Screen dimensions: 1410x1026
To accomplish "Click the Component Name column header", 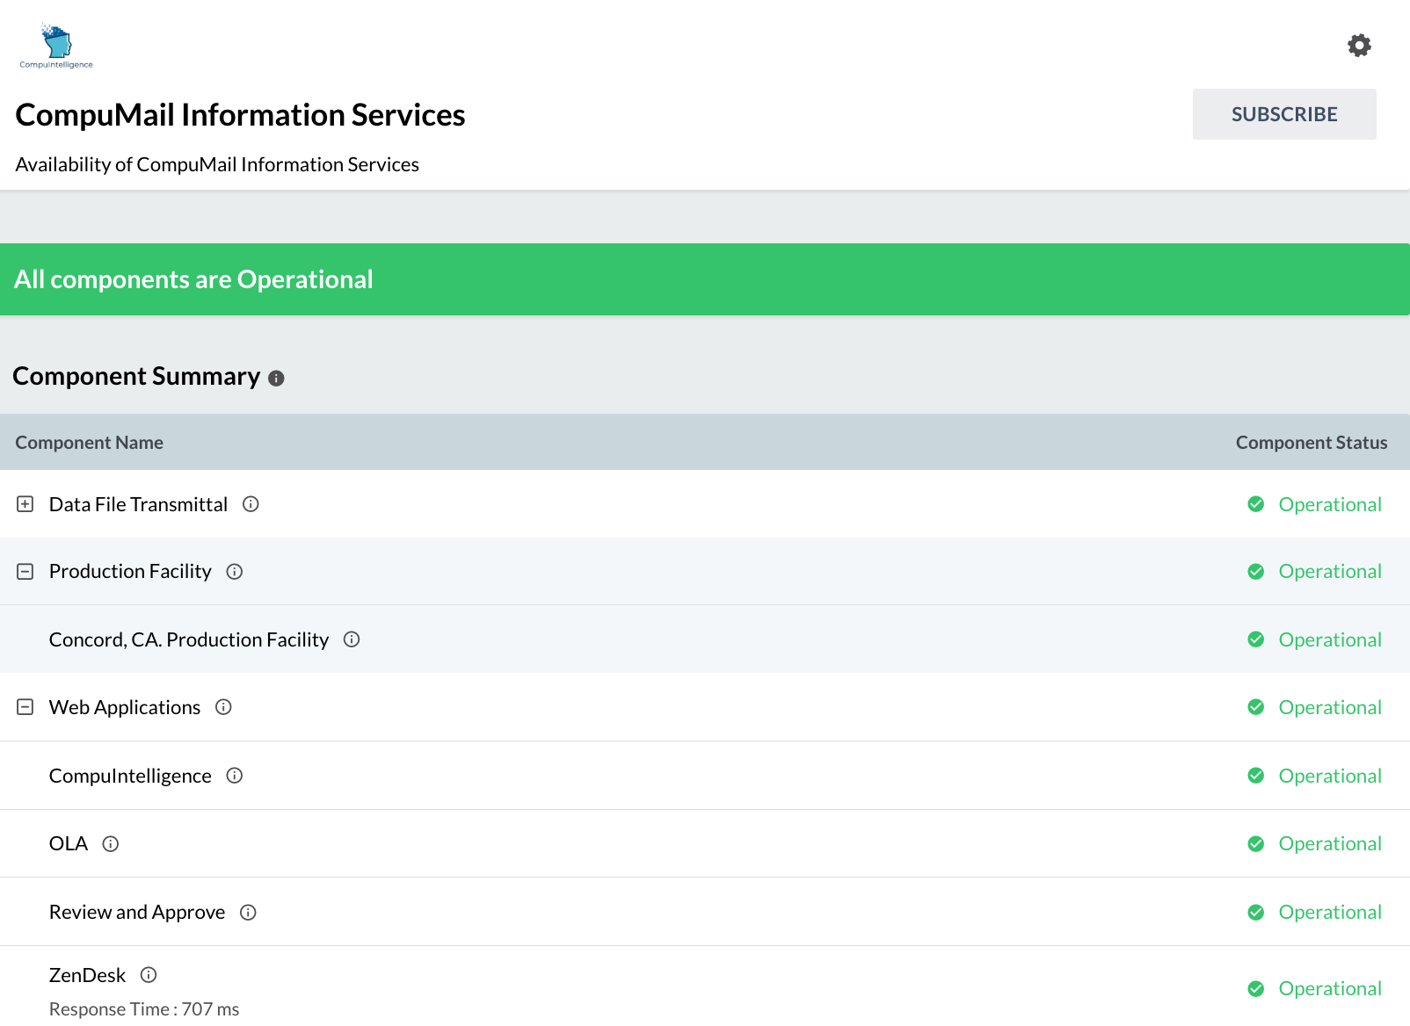I will 89,443.
